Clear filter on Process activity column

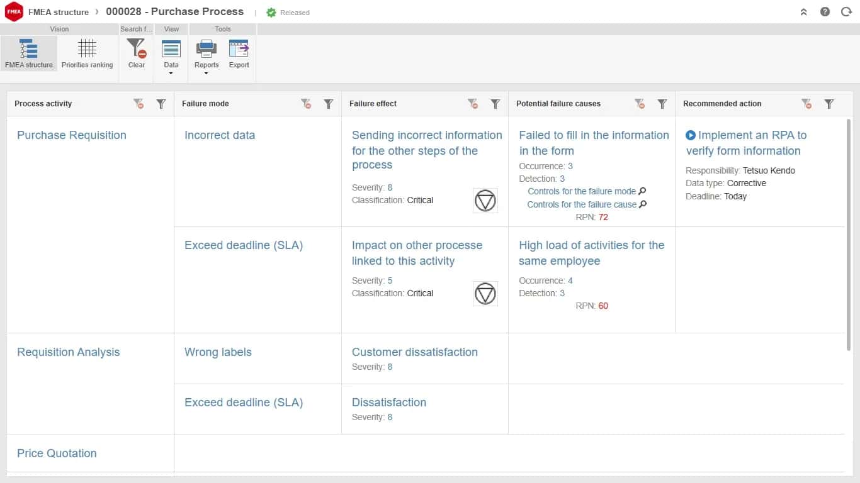tap(139, 104)
